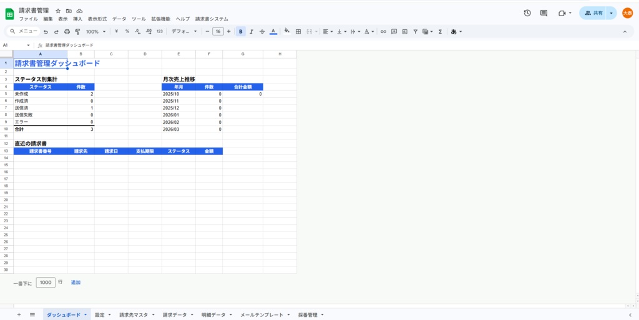Toggle strikethrough formatting
639x320 pixels.
(x=262, y=31)
